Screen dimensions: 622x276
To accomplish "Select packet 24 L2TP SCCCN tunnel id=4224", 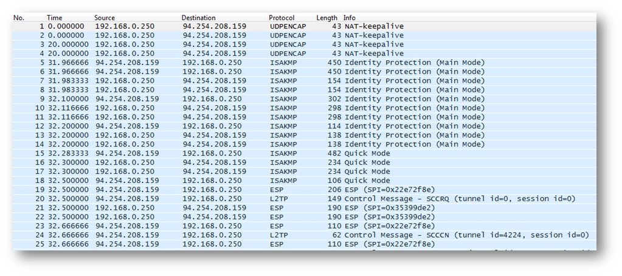I will (x=304, y=236).
